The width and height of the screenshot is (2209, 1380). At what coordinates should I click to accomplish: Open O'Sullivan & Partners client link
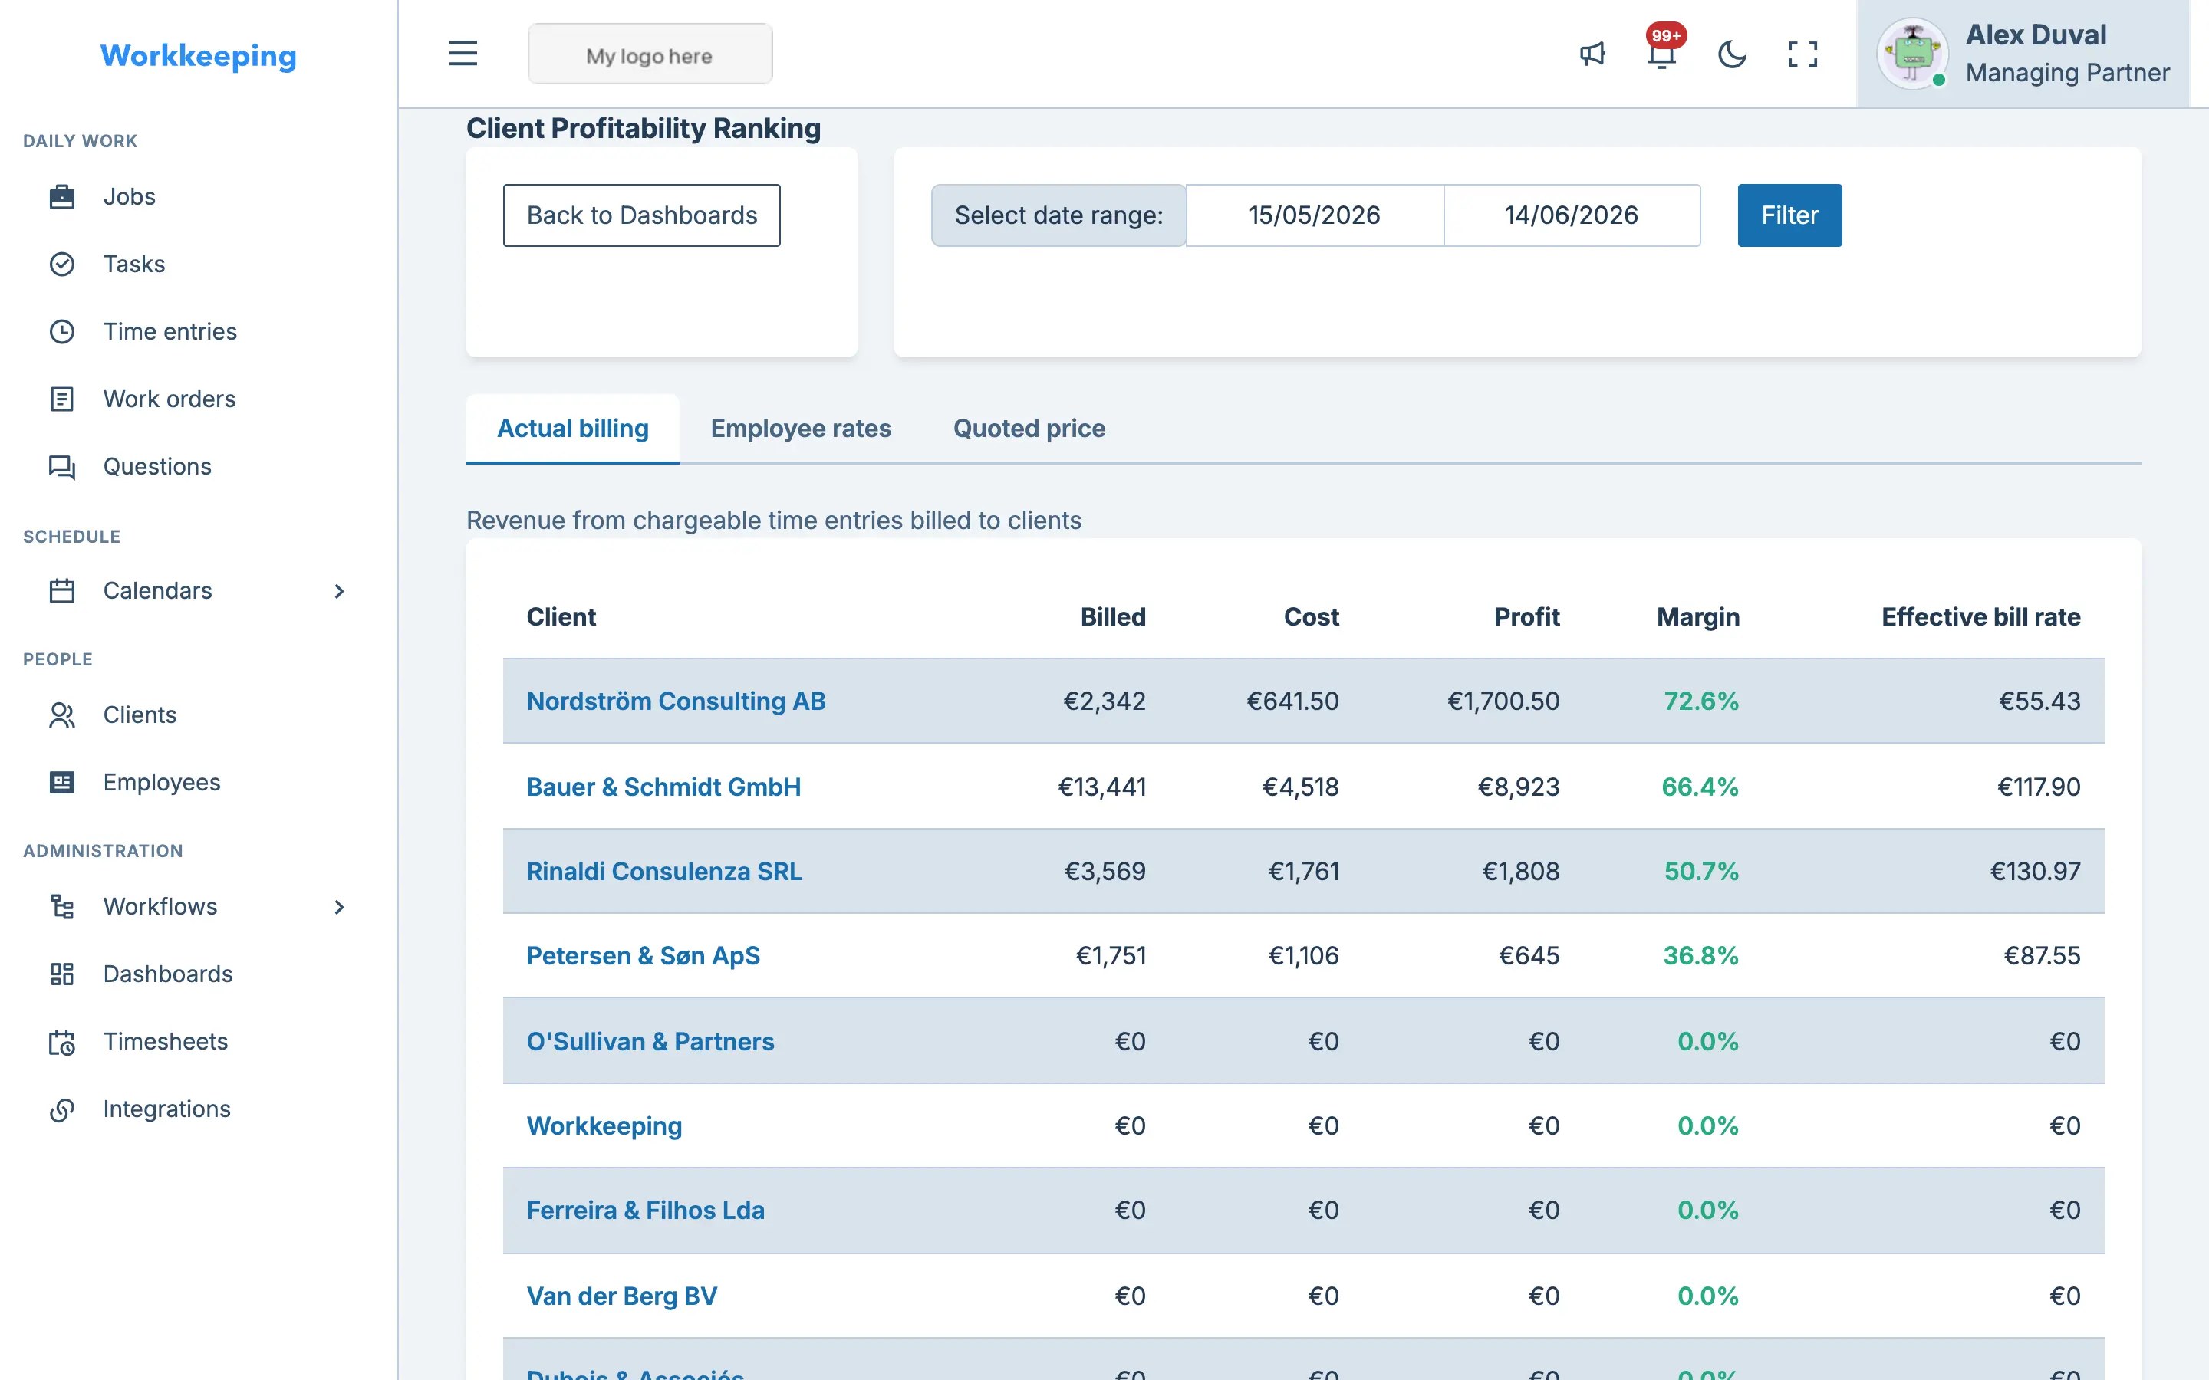coord(650,1041)
